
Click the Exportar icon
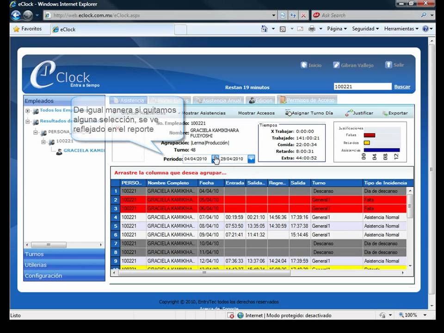point(385,113)
